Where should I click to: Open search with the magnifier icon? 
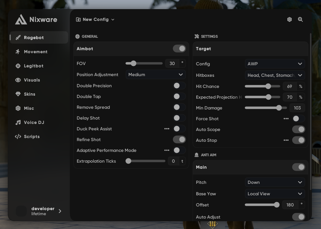pos(300,19)
